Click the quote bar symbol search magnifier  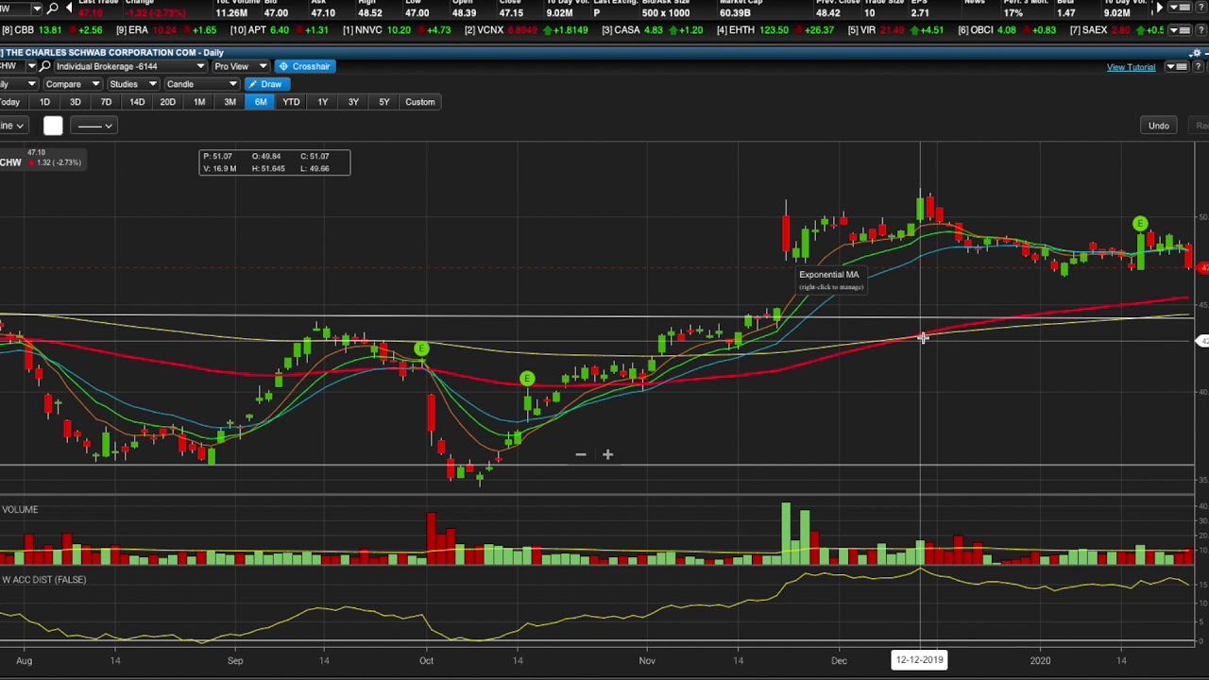tap(52, 8)
